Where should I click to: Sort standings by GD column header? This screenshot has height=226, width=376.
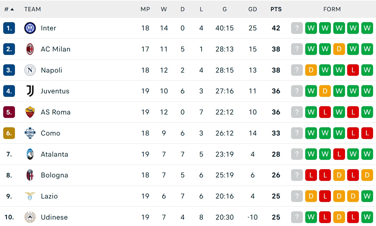coord(252,9)
